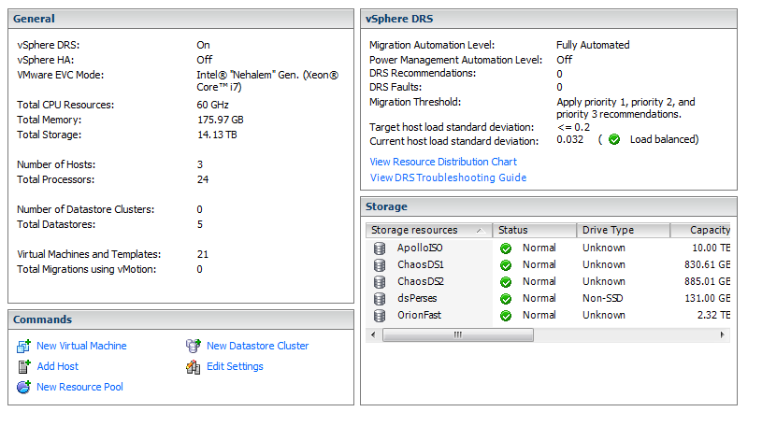Select the dsPerses datastore name

click(x=417, y=298)
